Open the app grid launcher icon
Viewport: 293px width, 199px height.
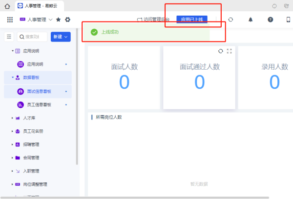tap(10, 20)
